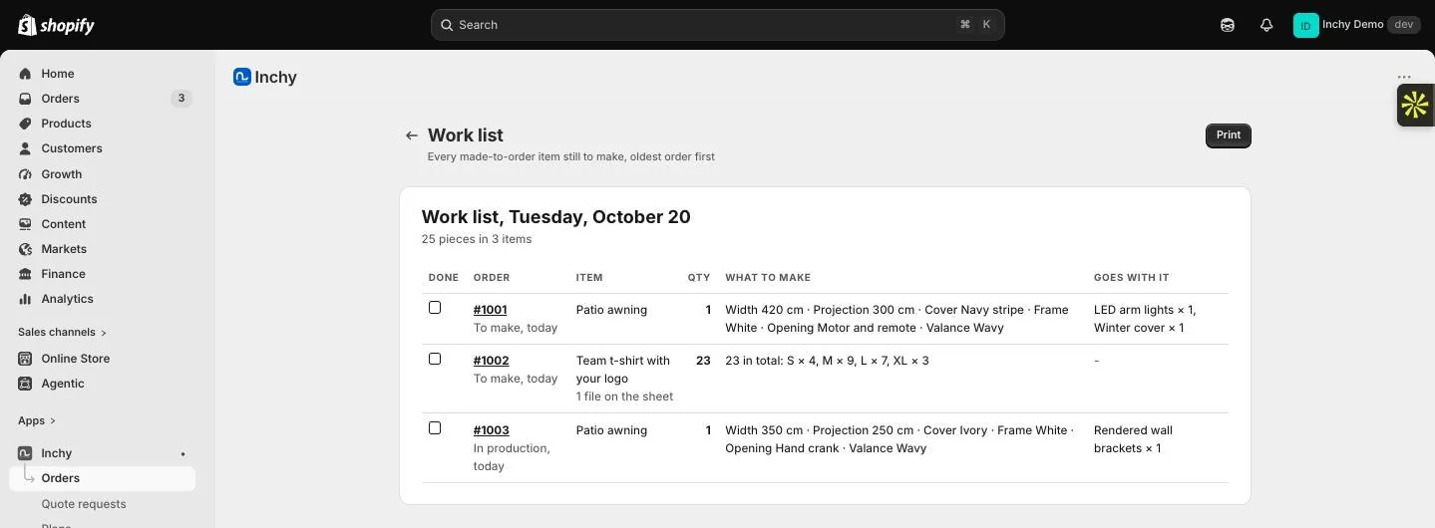Viewport: 1435px width, 528px height.
Task: Click the yellow asterisk floating widget
Action: click(1415, 105)
